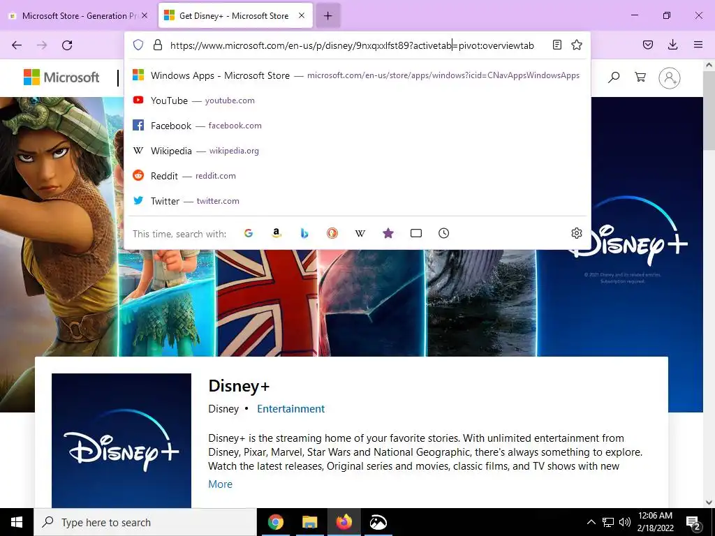Choose Facebook suggestion
715x536 pixels.
(357, 126)
